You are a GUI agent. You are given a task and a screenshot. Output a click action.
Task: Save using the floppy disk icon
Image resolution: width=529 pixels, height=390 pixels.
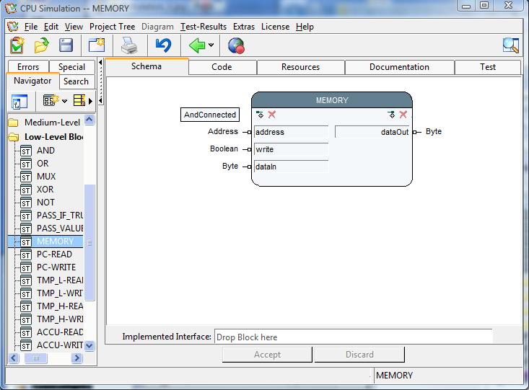click(66, 46)
